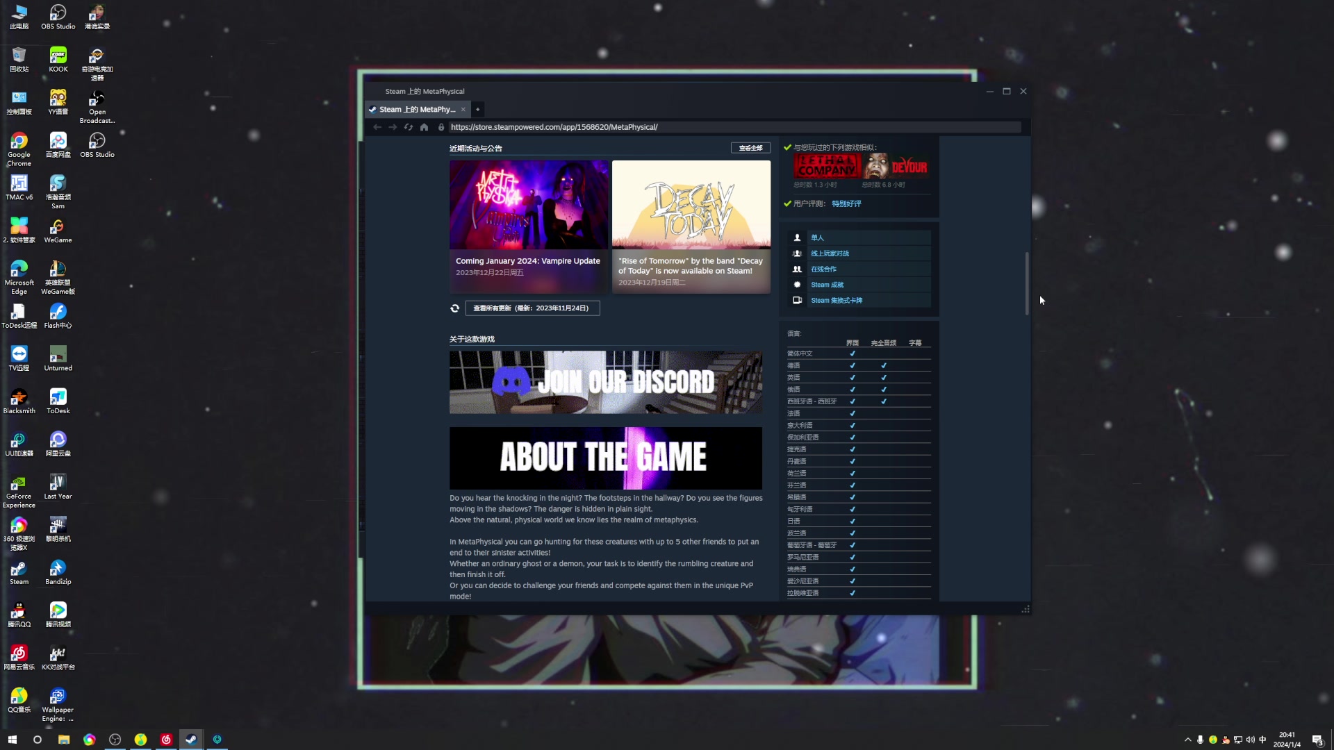Click the browser forward arrow
This screenshot has width=1334, height=750.
coord(393,127)
